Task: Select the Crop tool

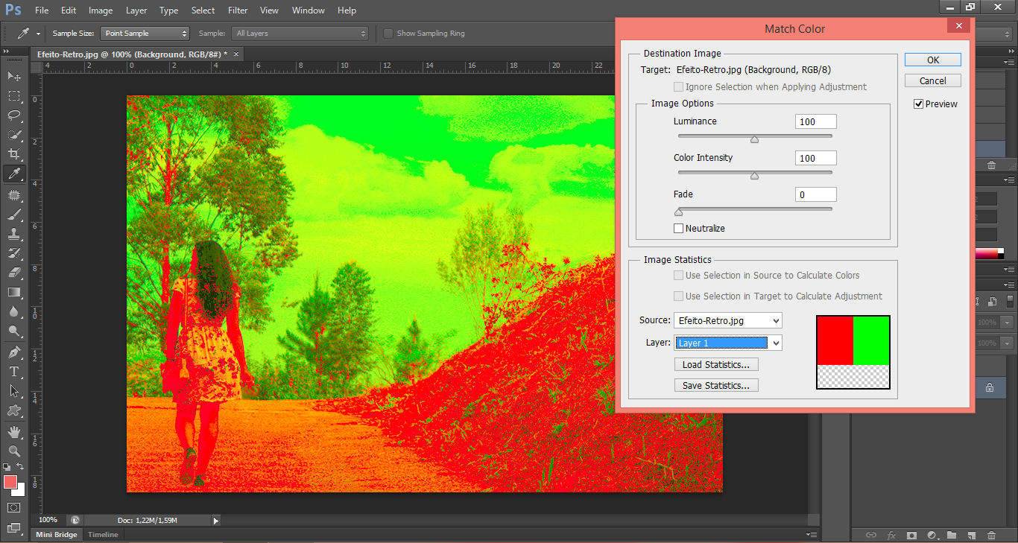Action: [14, 154]
